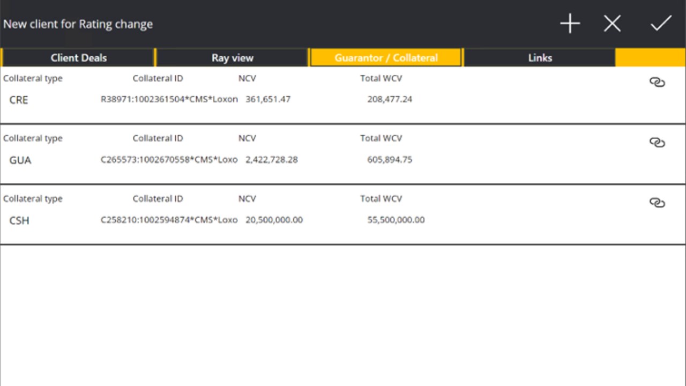Click the title New client for Rating change
686x386 pixels.
click(78, 24)
